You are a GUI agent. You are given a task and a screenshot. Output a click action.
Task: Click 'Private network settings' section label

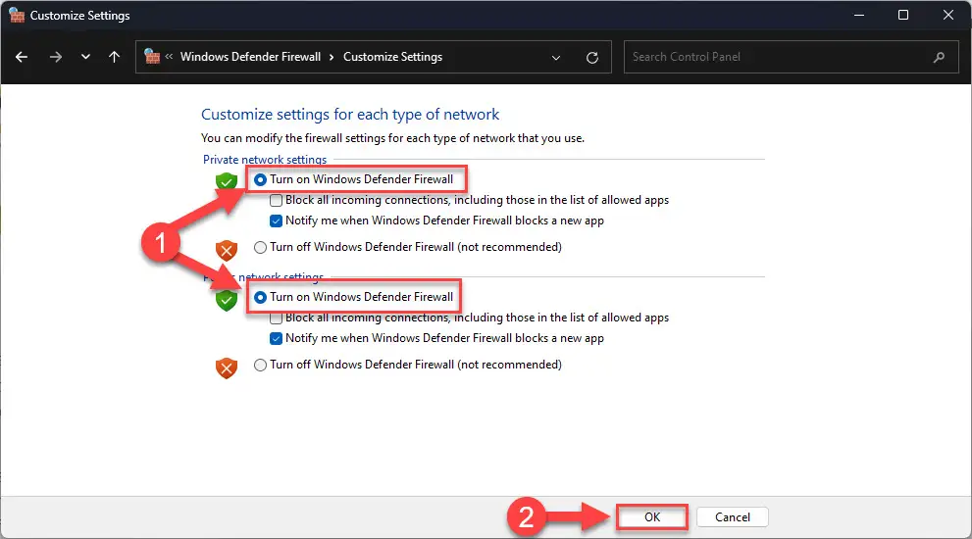pos(265,160)
